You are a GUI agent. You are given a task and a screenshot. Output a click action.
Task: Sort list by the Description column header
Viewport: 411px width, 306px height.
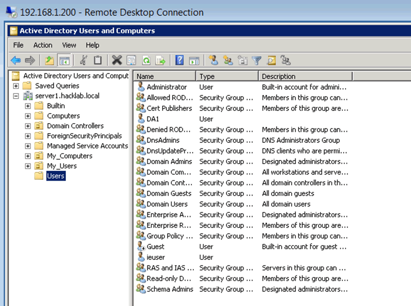coord(306,76)
